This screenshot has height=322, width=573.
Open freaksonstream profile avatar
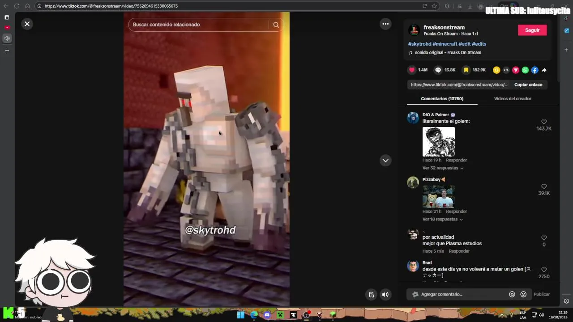click(414, 30)
